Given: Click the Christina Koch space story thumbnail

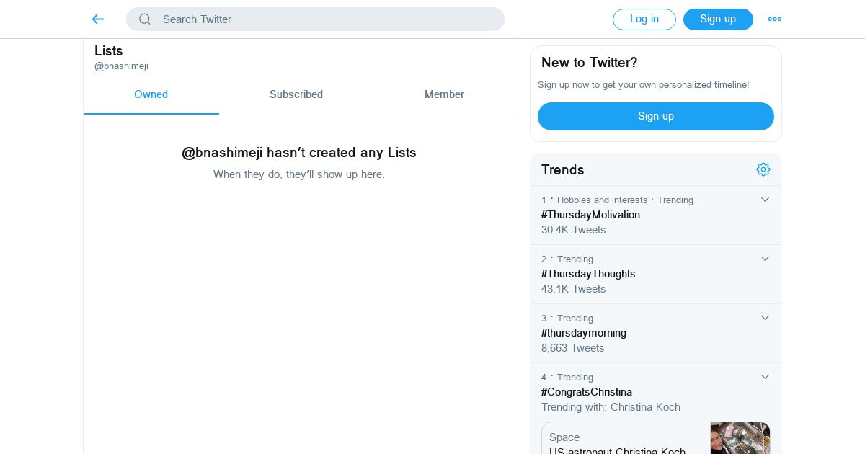Looking at the screenshot, I should click(740, 438).
